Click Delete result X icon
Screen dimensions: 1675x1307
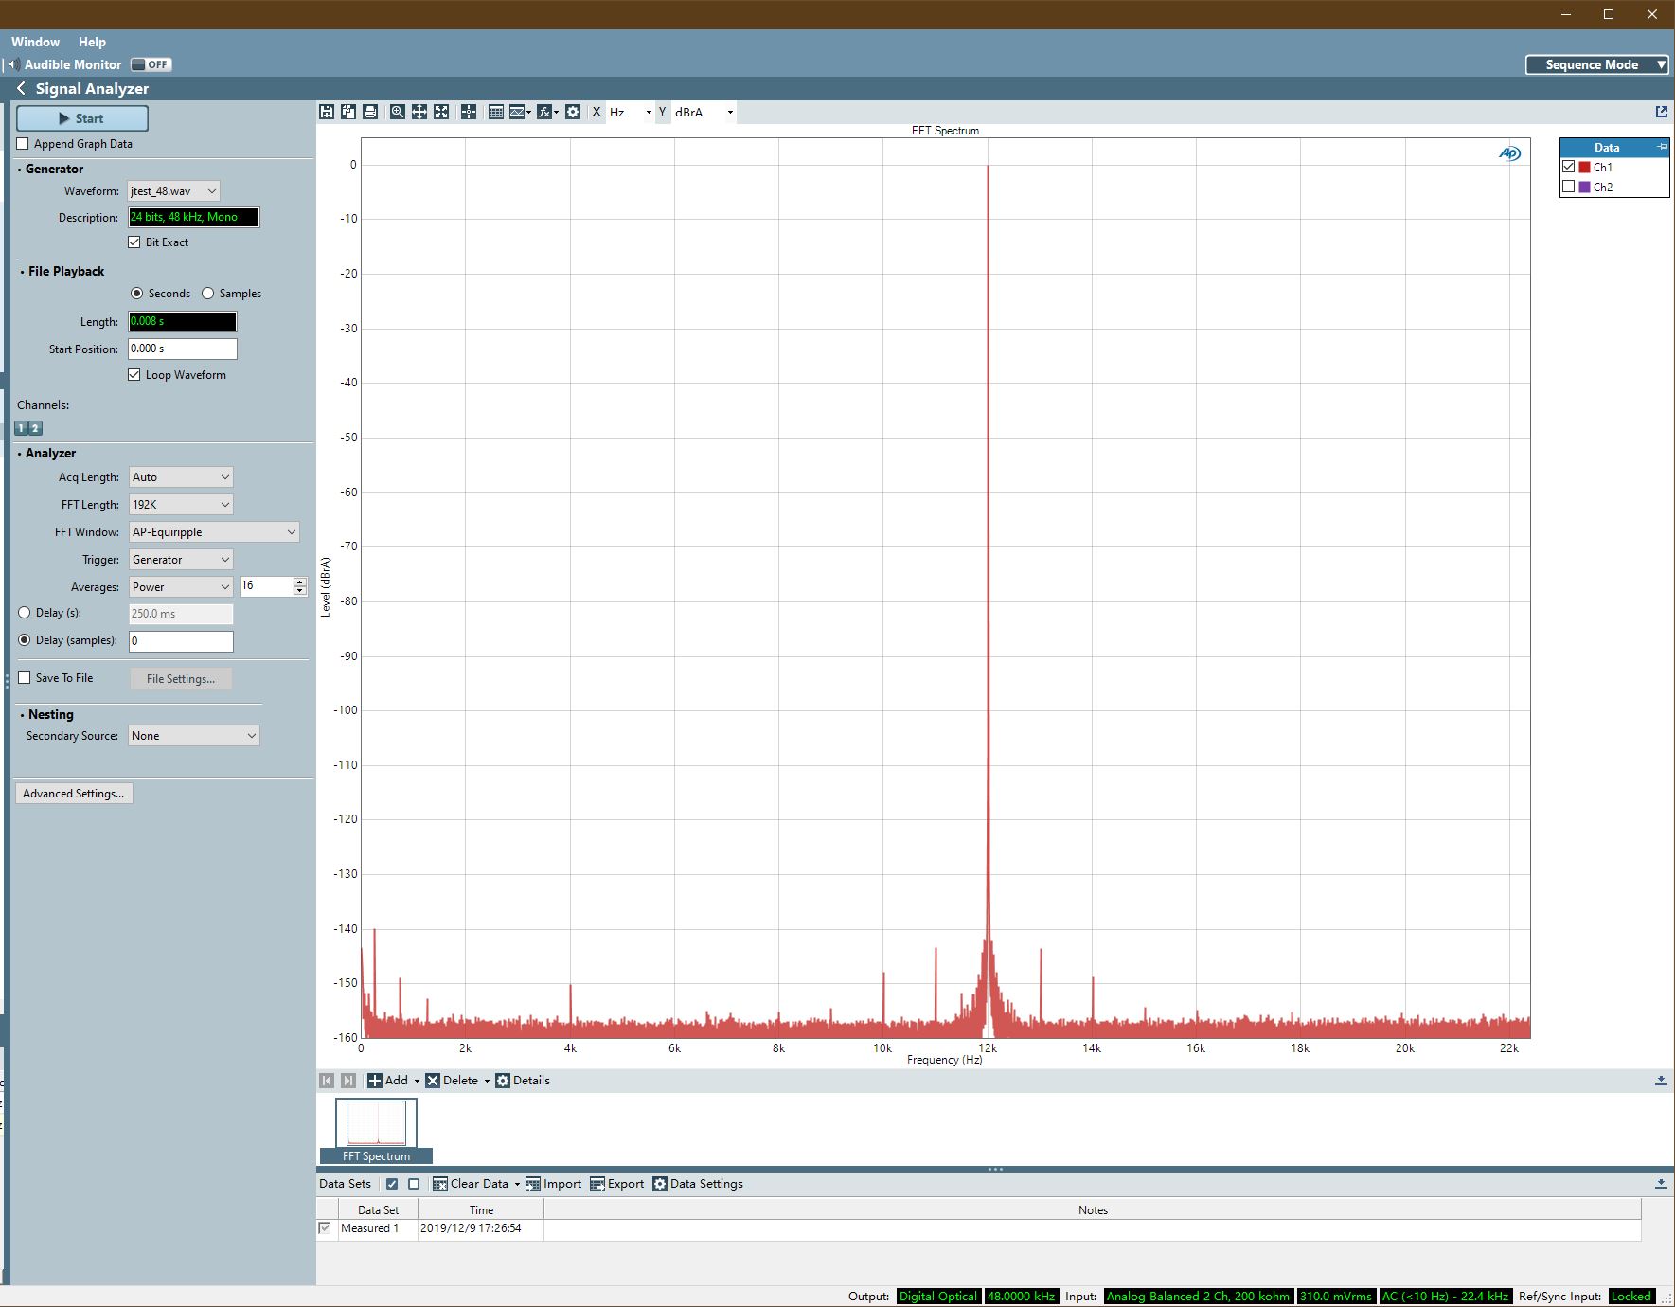tap(433, 1081)
